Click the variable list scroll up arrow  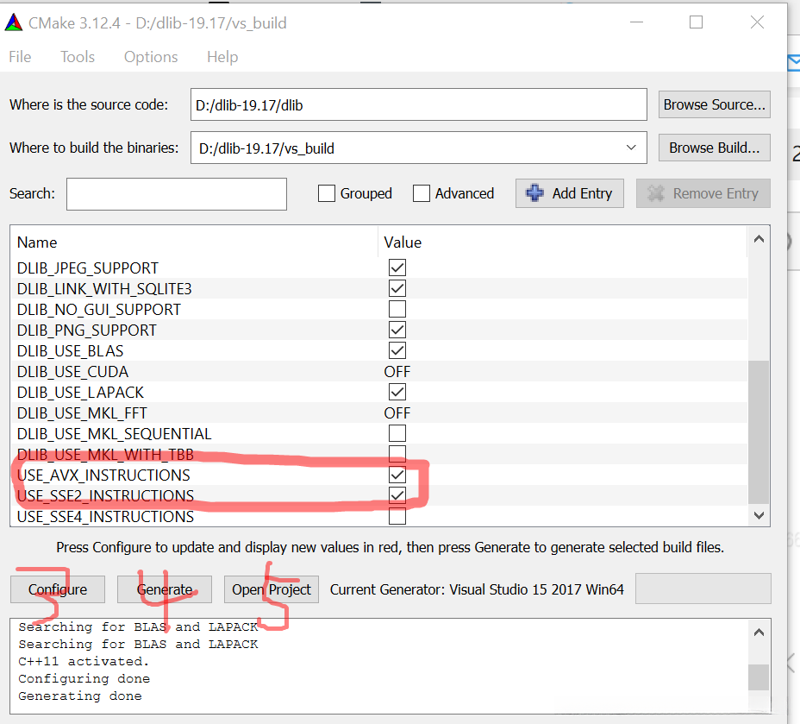(759, 239)
